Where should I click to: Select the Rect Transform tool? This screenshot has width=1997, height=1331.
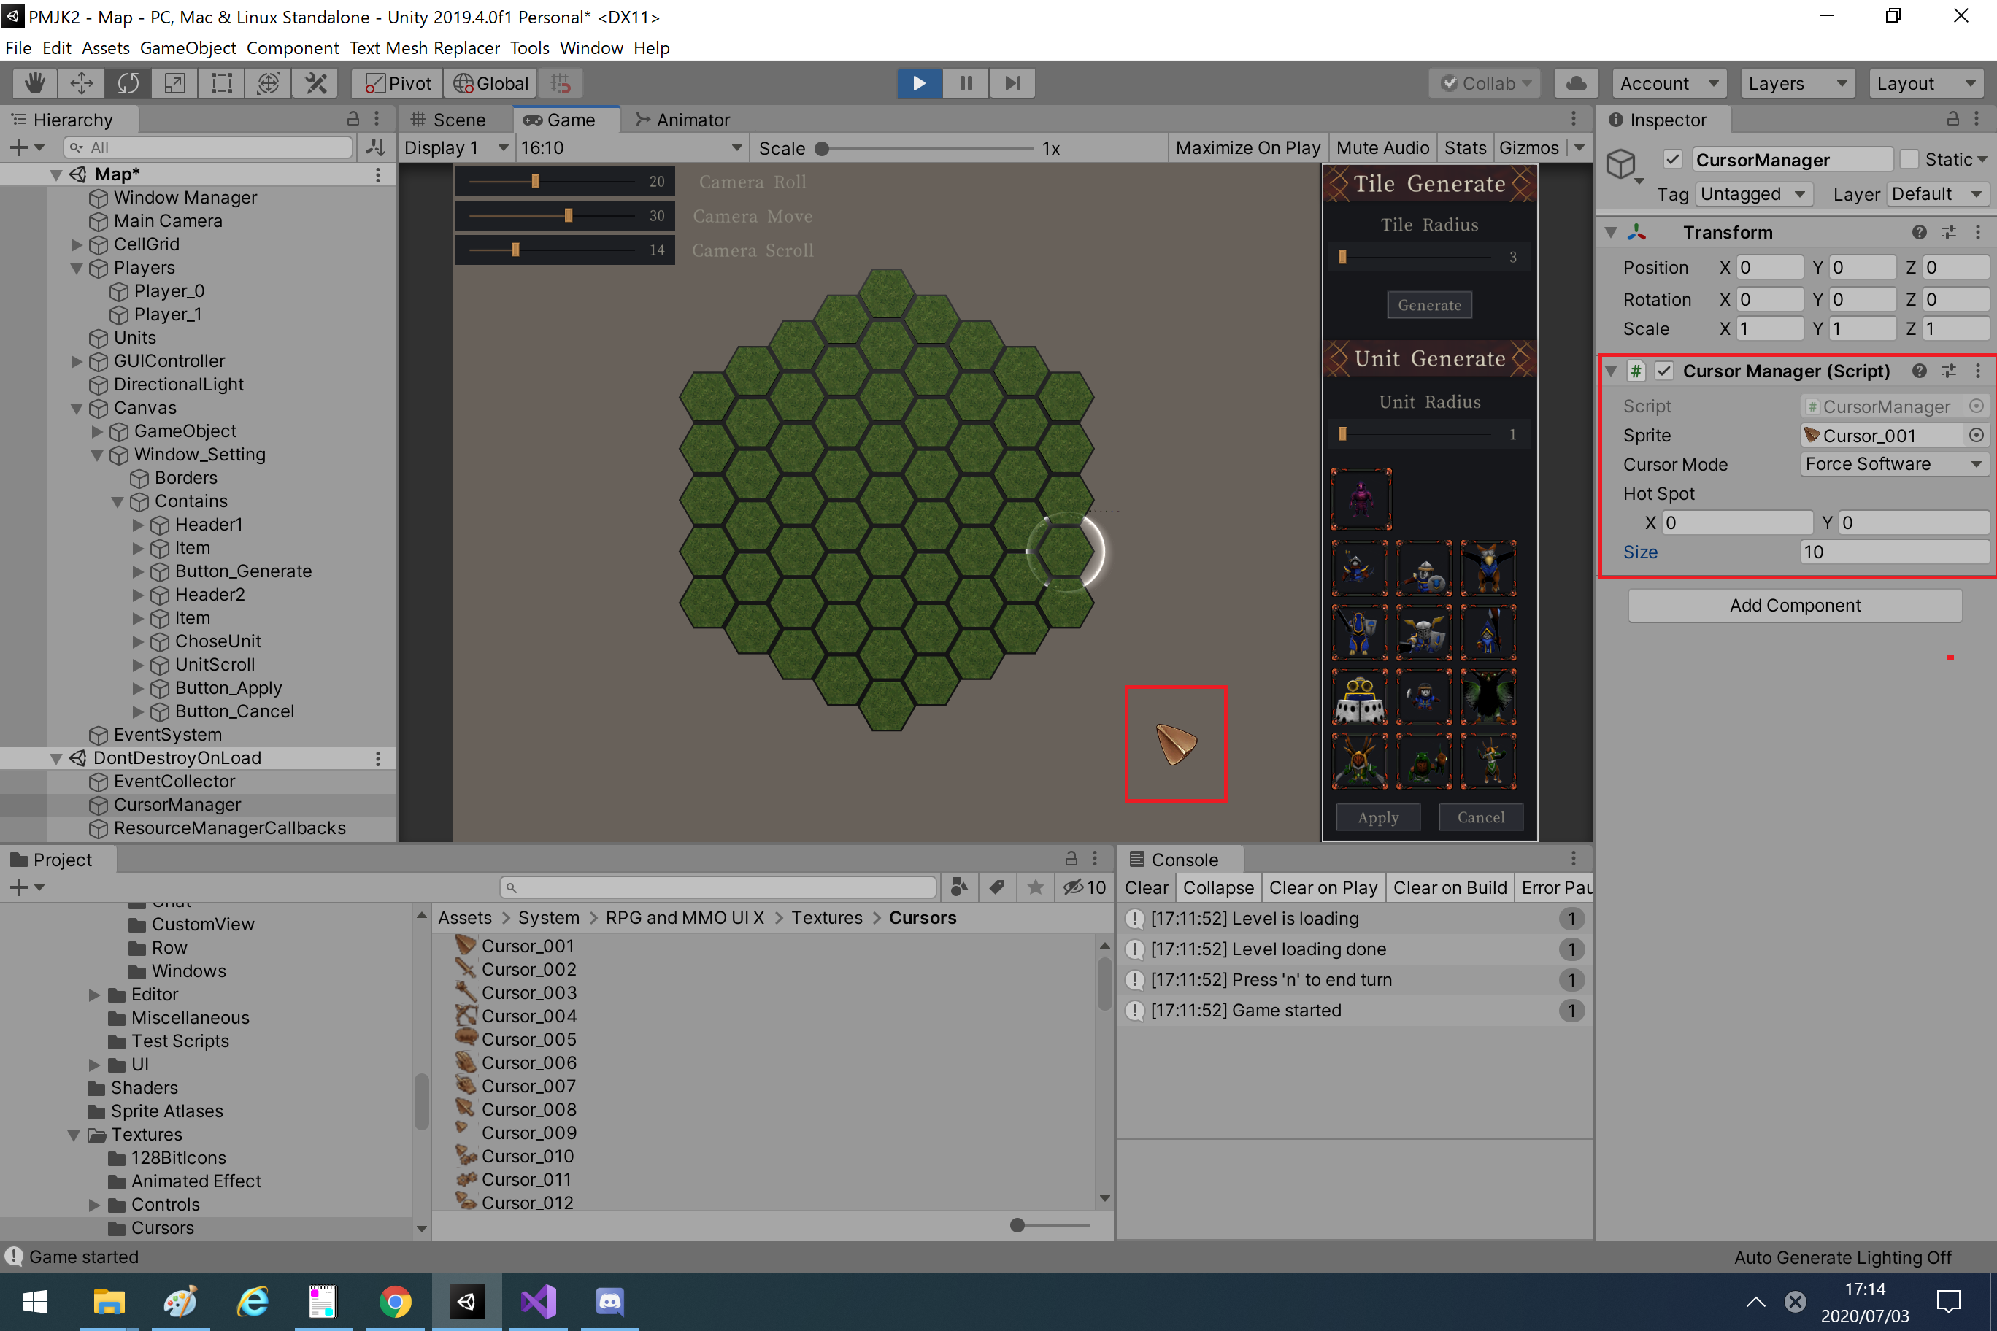(x=222, y=83)
